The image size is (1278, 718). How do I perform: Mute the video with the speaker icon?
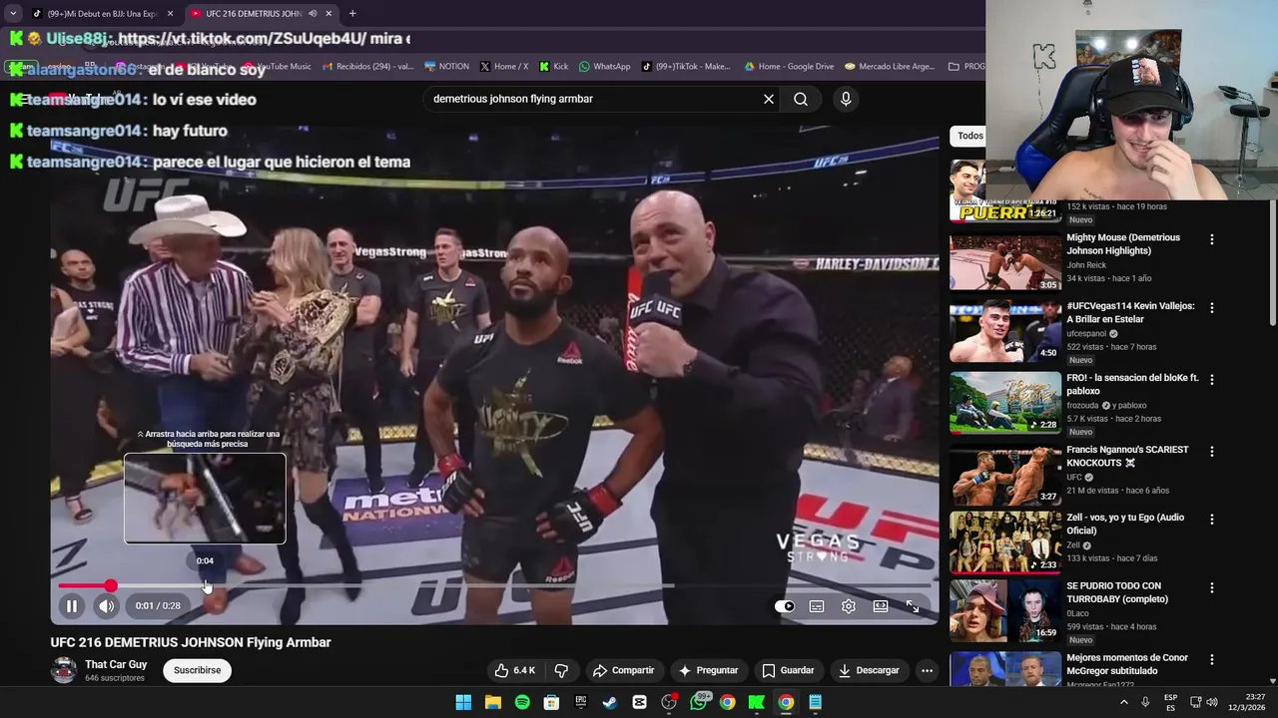(106, 605)
